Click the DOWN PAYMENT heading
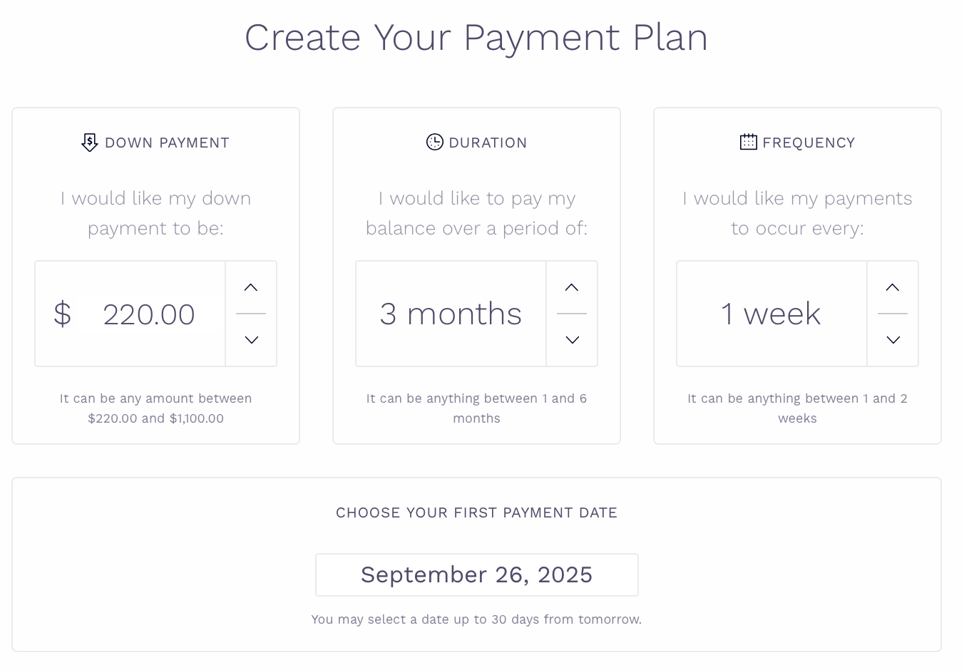Screen dimensions: 964x670 (x=167, y=143)
